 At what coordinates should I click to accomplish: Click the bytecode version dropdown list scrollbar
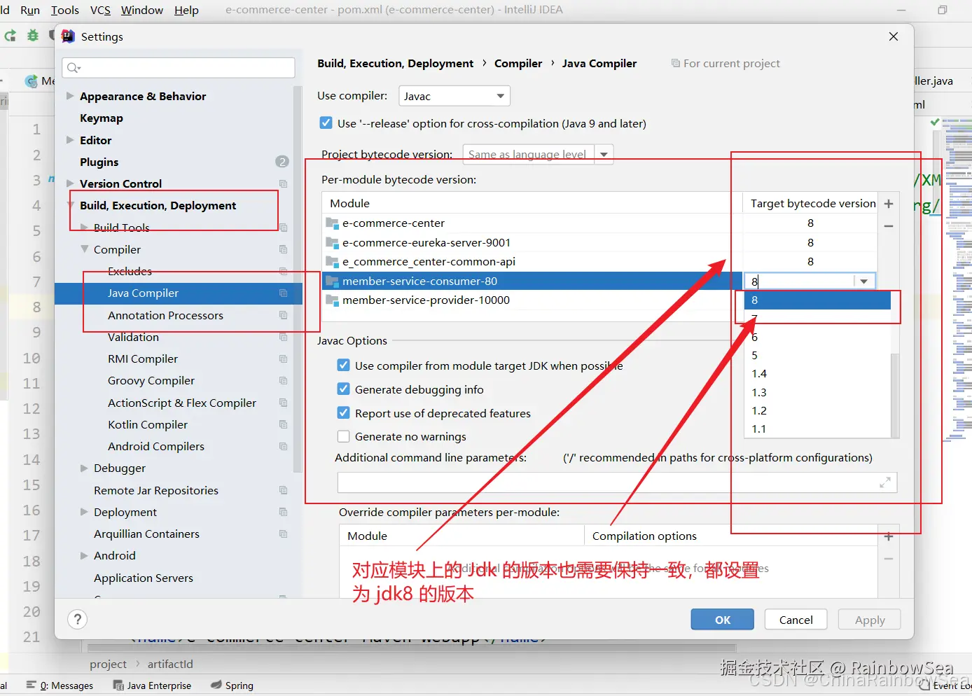(895, 395)
